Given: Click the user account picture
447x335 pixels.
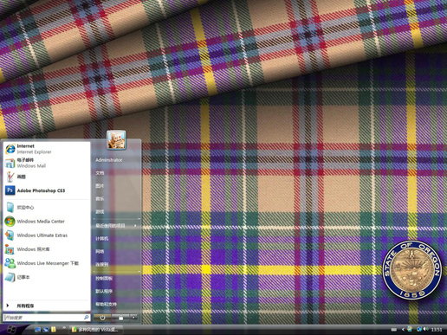Looking at the screenshot, I should [x=116, y=140].
